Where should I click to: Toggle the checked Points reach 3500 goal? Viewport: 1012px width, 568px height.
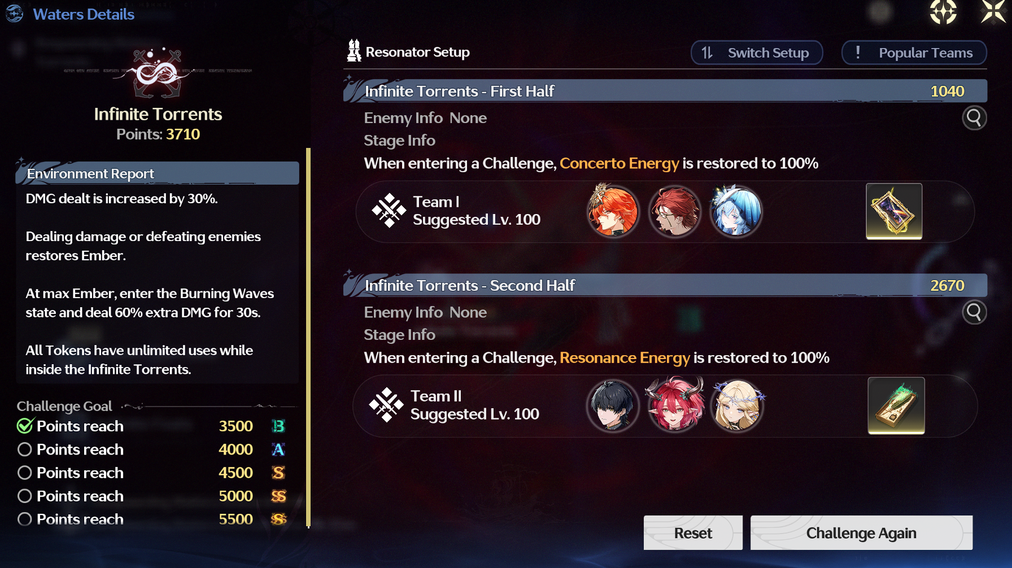click(24, 426)
